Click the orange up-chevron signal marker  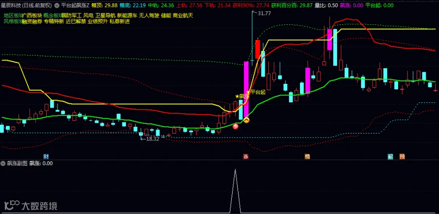click(x=246, y=120)
